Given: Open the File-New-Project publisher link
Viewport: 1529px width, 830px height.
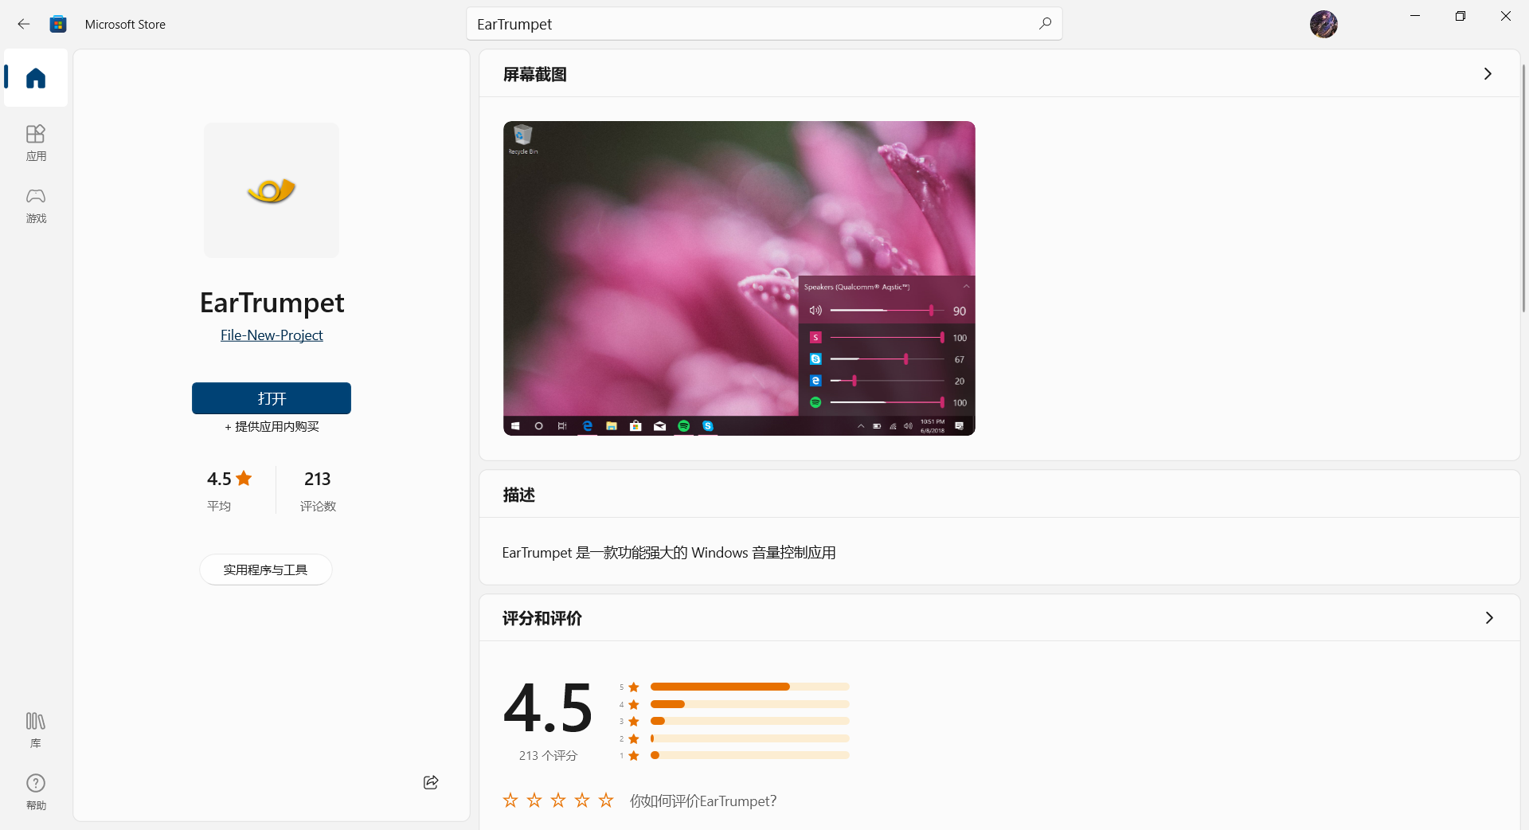Looking at the screenshot, I should coord(272,335).
